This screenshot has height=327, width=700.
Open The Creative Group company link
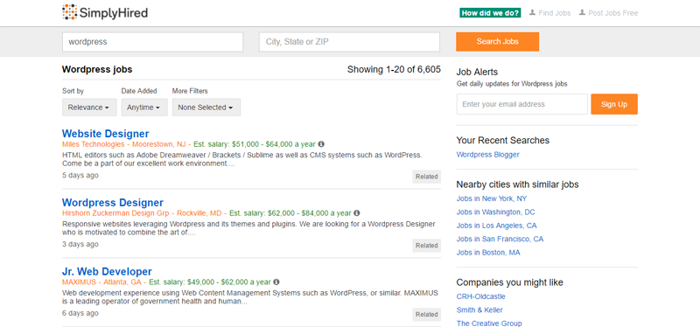pyautogui.click(x=489, y=323)
